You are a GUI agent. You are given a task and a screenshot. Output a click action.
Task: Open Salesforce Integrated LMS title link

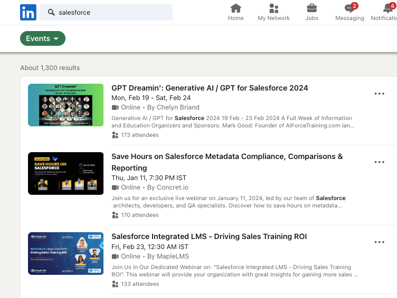(209, 236)
